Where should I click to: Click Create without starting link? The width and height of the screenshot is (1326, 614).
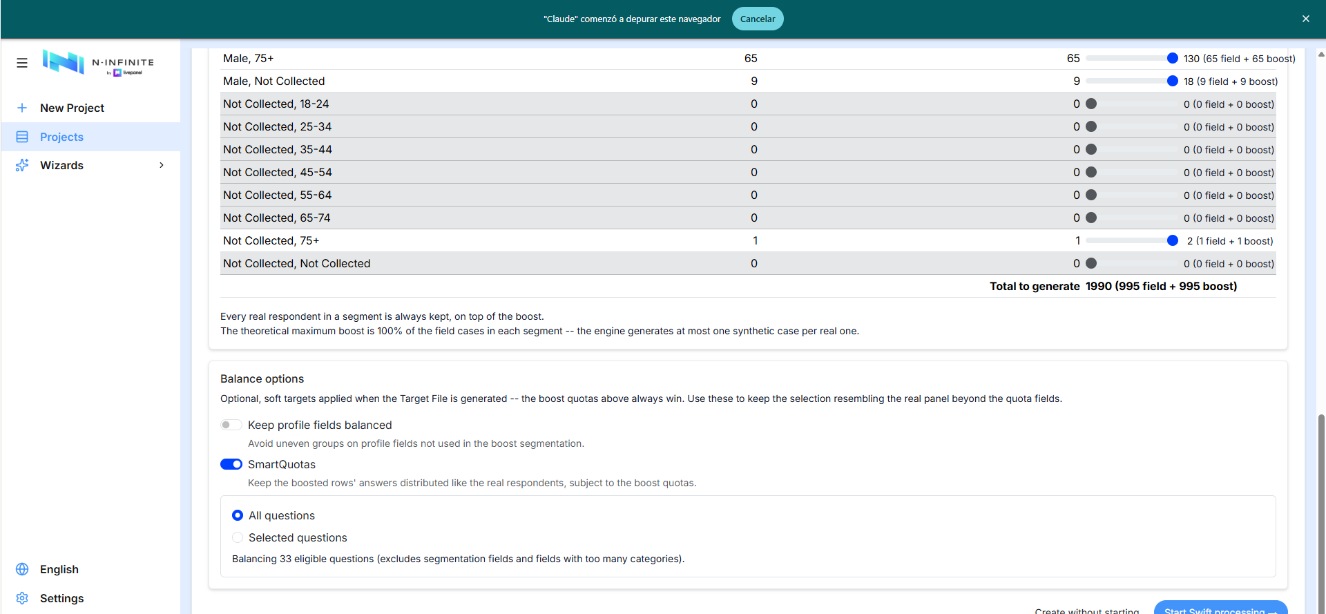click(x=1087, y=611)
